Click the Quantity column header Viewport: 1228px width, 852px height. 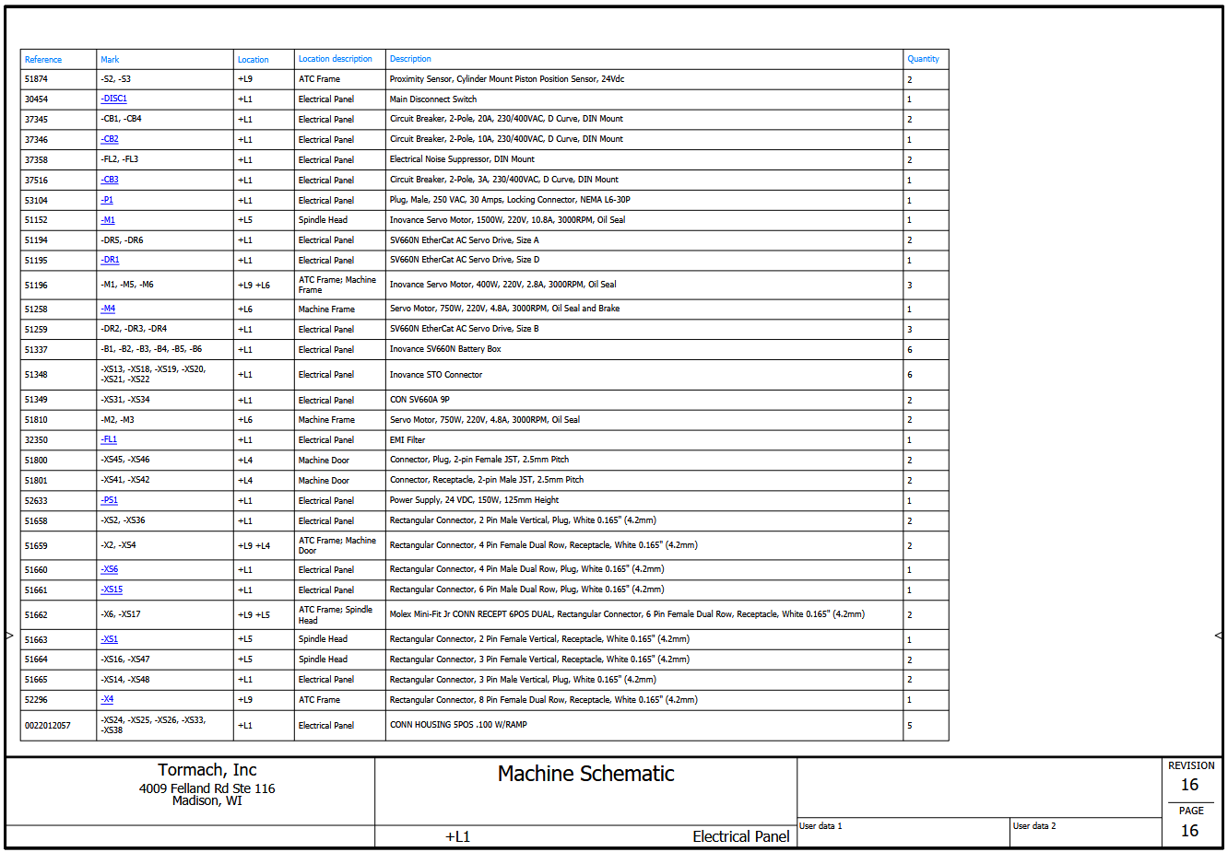point(923,59)
